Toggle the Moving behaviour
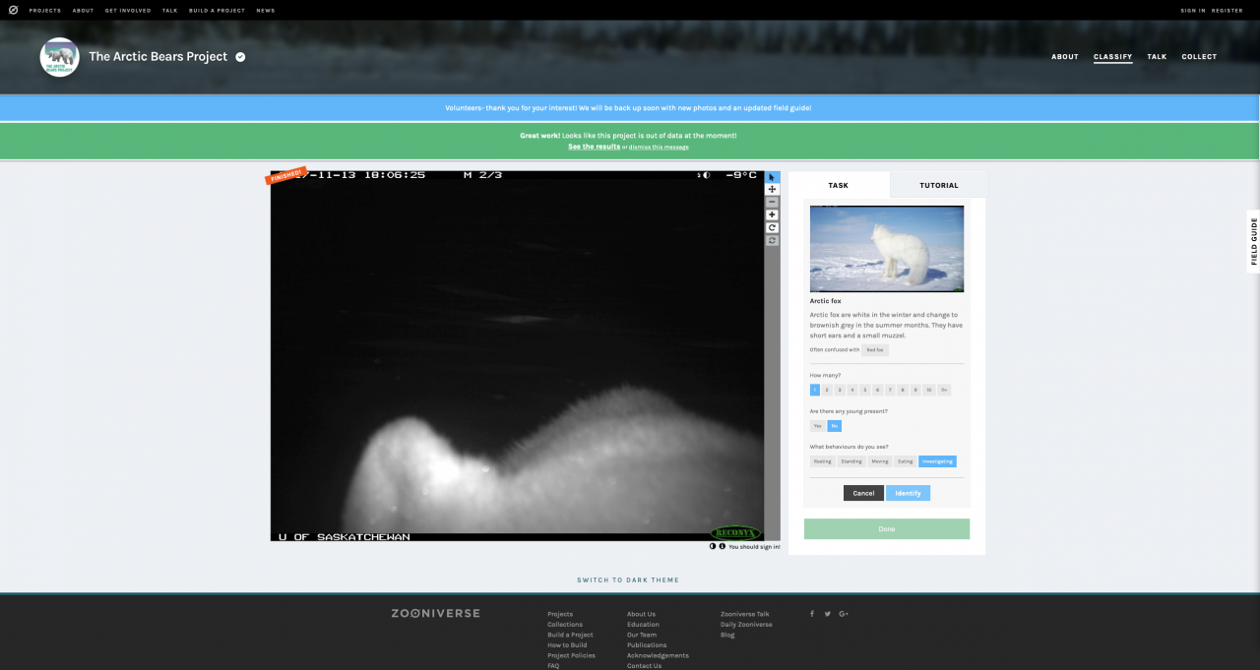1260x670 pixels. [880, 461]
